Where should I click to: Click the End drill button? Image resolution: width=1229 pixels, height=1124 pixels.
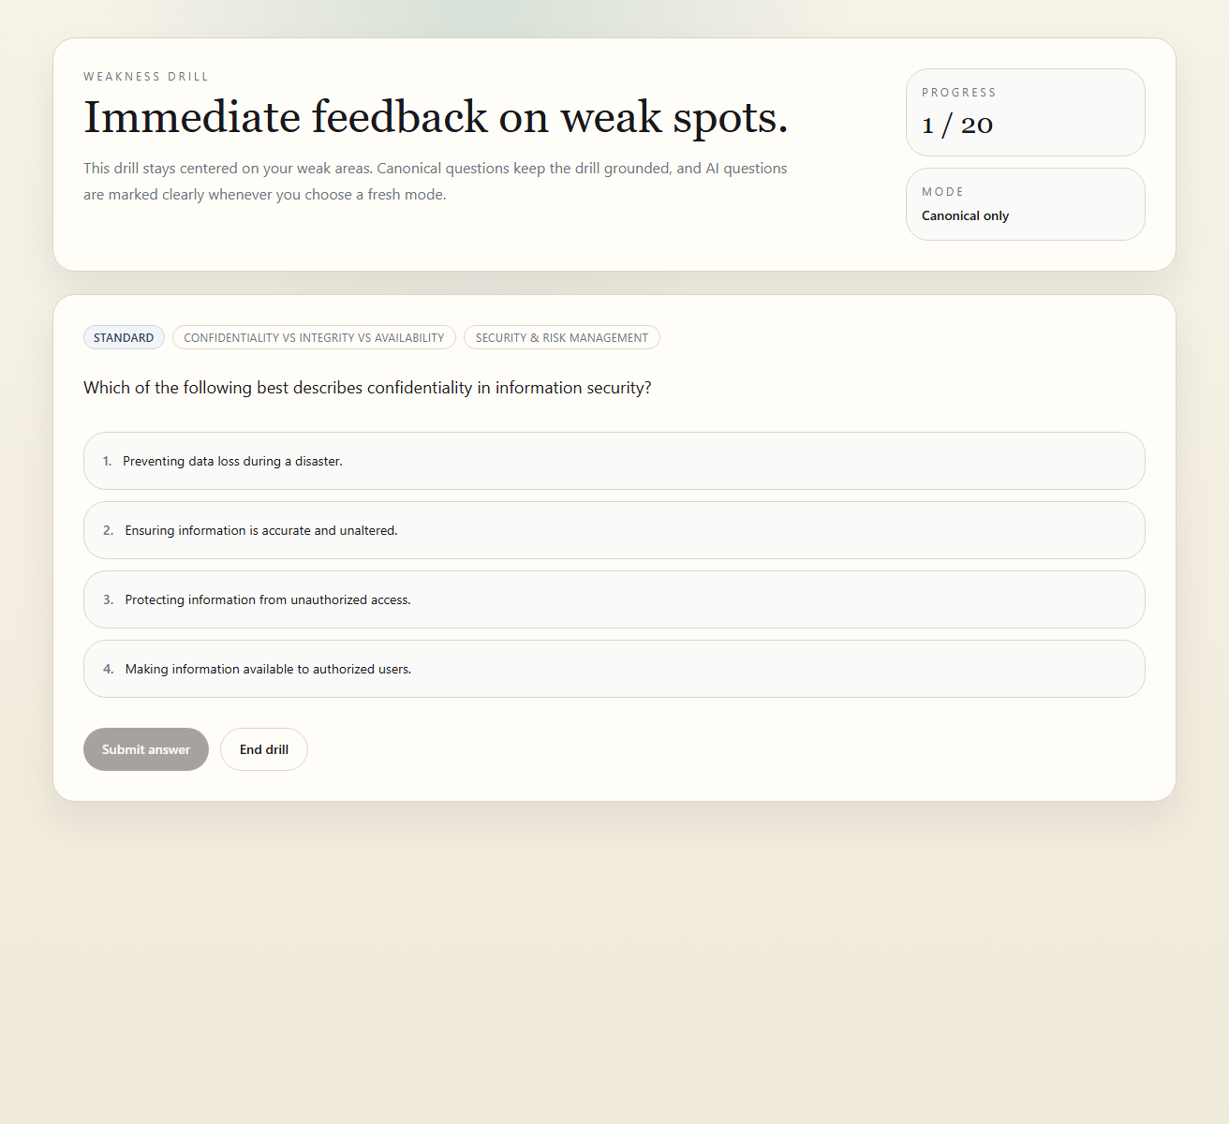263,749
